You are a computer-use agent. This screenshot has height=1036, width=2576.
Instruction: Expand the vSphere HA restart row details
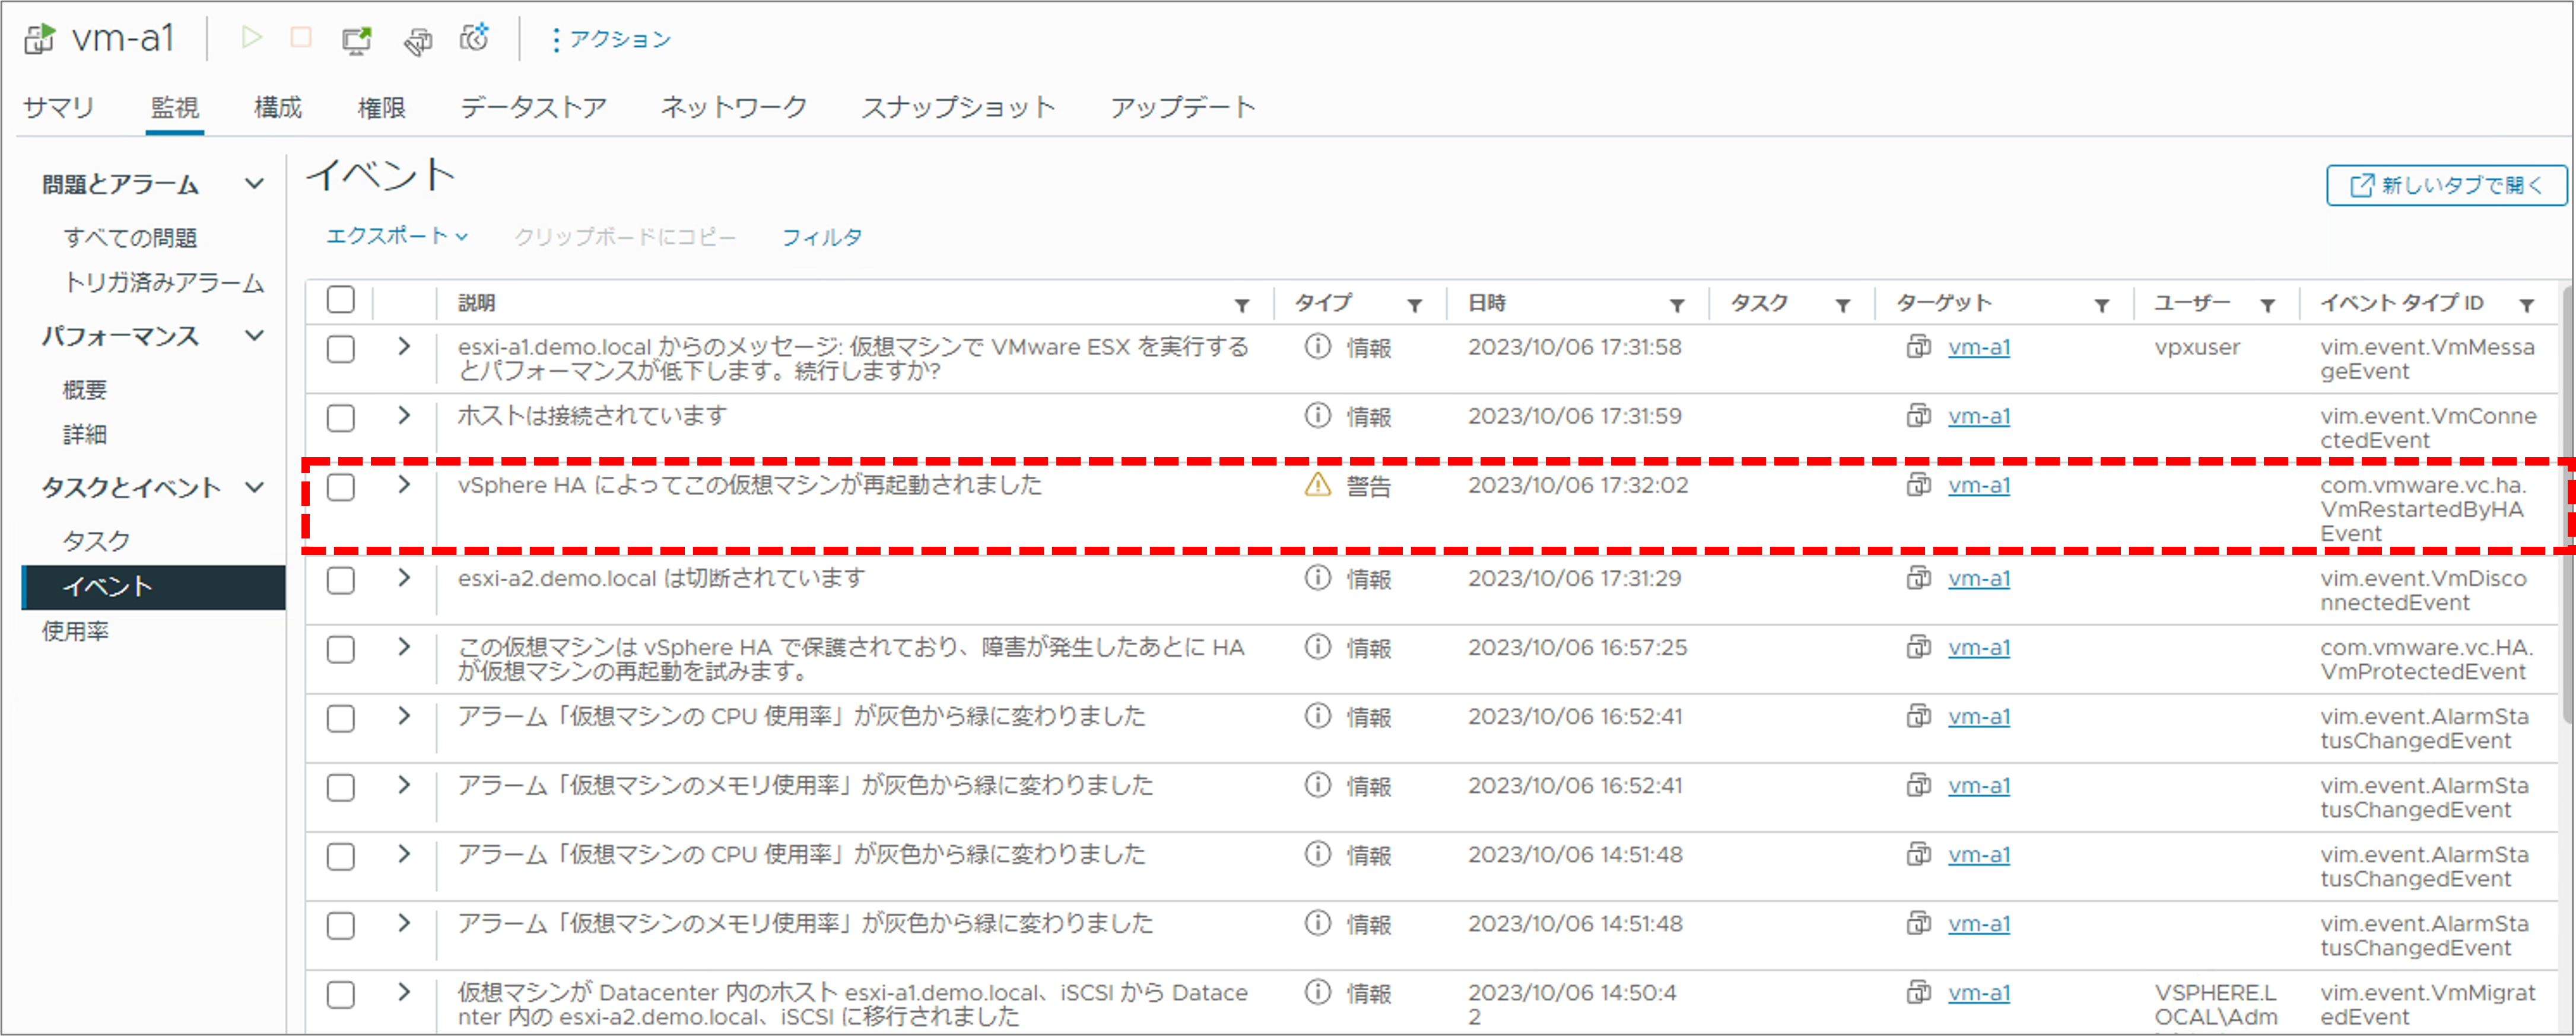point(404,484)
